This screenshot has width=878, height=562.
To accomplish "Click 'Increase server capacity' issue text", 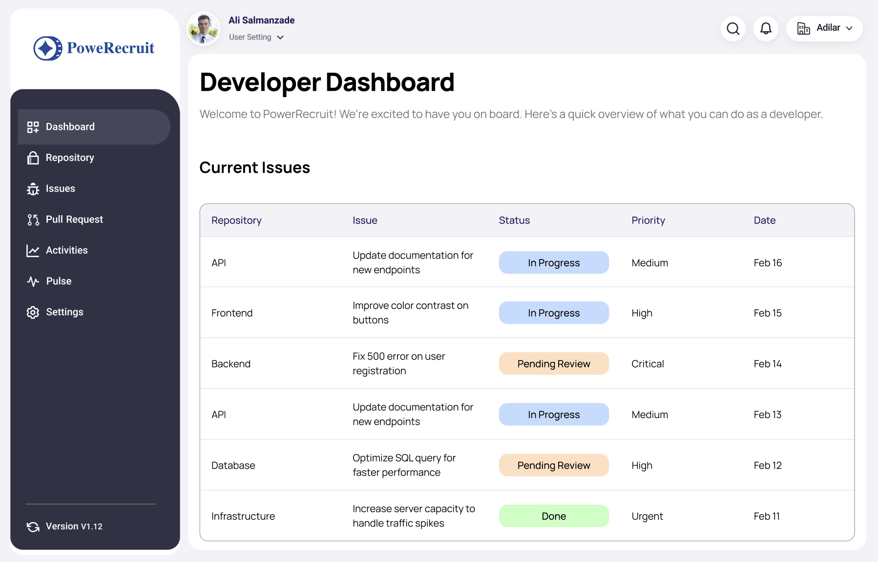I will 414,516.
